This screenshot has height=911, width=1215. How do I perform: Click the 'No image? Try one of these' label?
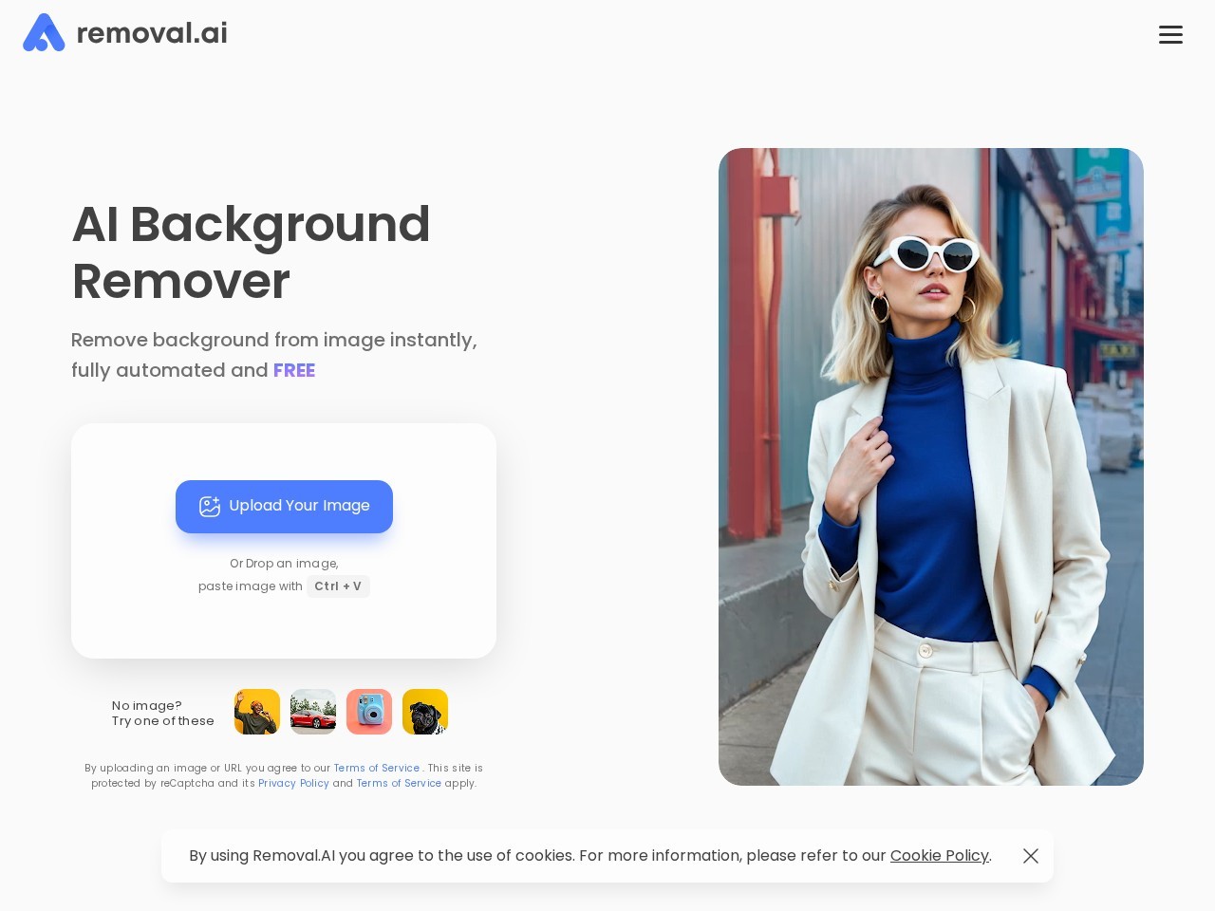pyautogui.click(x=163, y=714)
